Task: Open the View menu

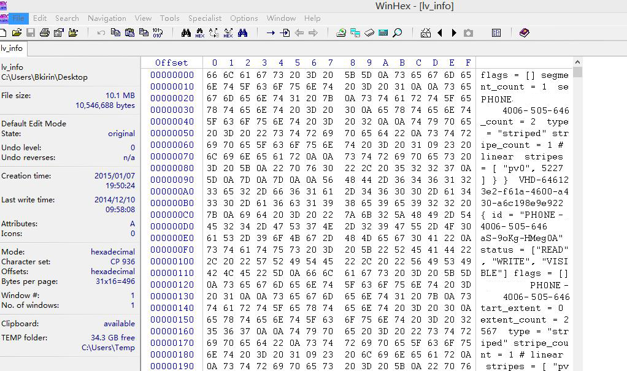Action: (x=143, y=18)
